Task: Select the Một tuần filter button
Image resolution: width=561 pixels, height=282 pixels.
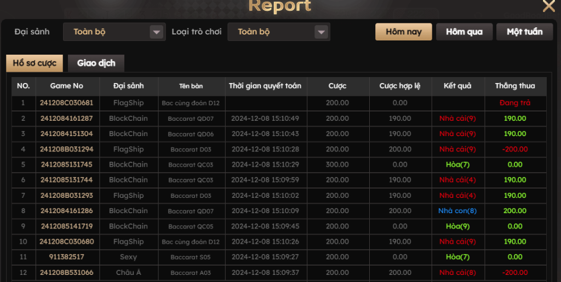Action: tap(524, 32)
